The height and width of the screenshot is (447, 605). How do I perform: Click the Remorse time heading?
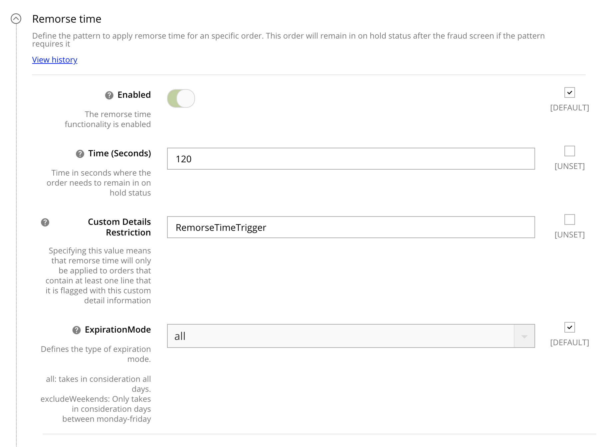tap(67, 19)
